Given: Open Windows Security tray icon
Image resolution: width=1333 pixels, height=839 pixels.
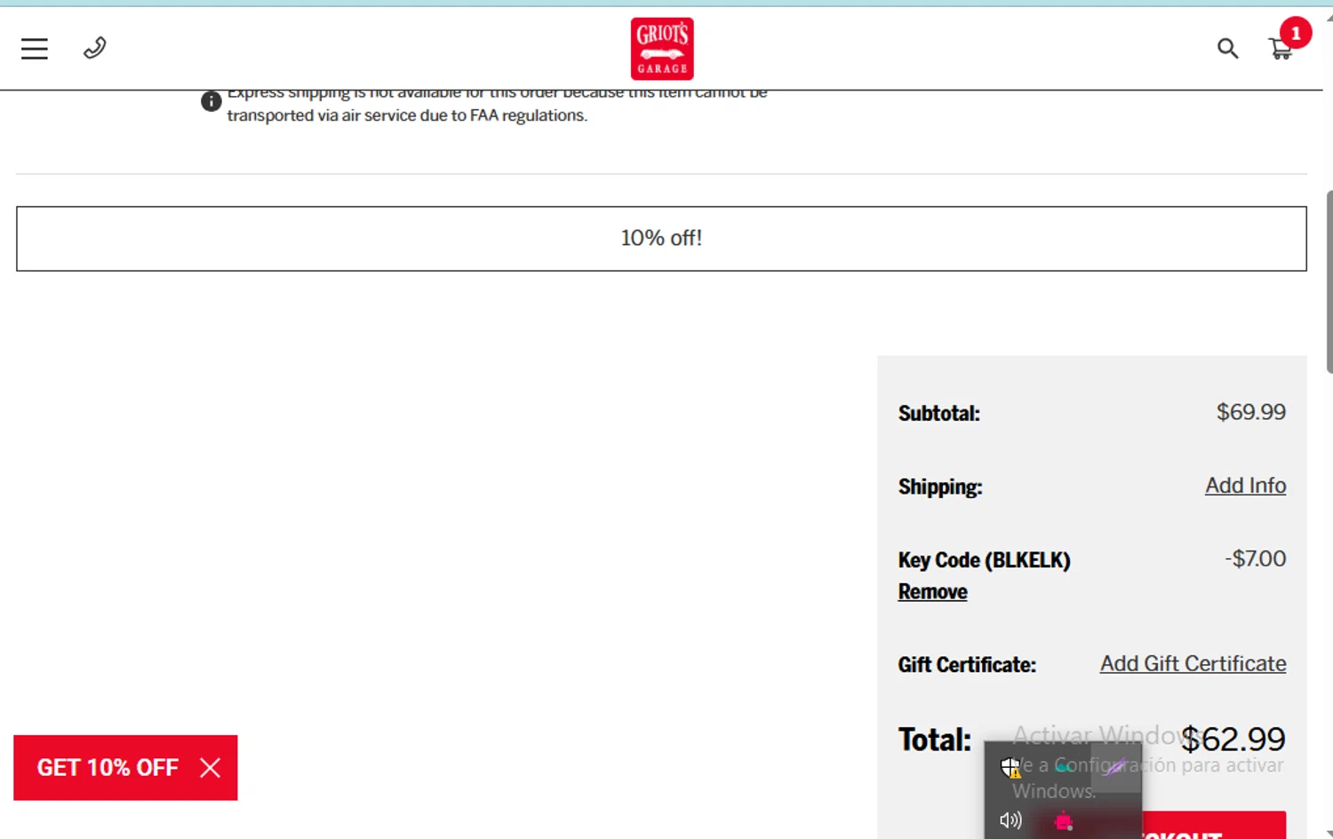Looking at the screenshot, I should click(x=1010, y=767).
